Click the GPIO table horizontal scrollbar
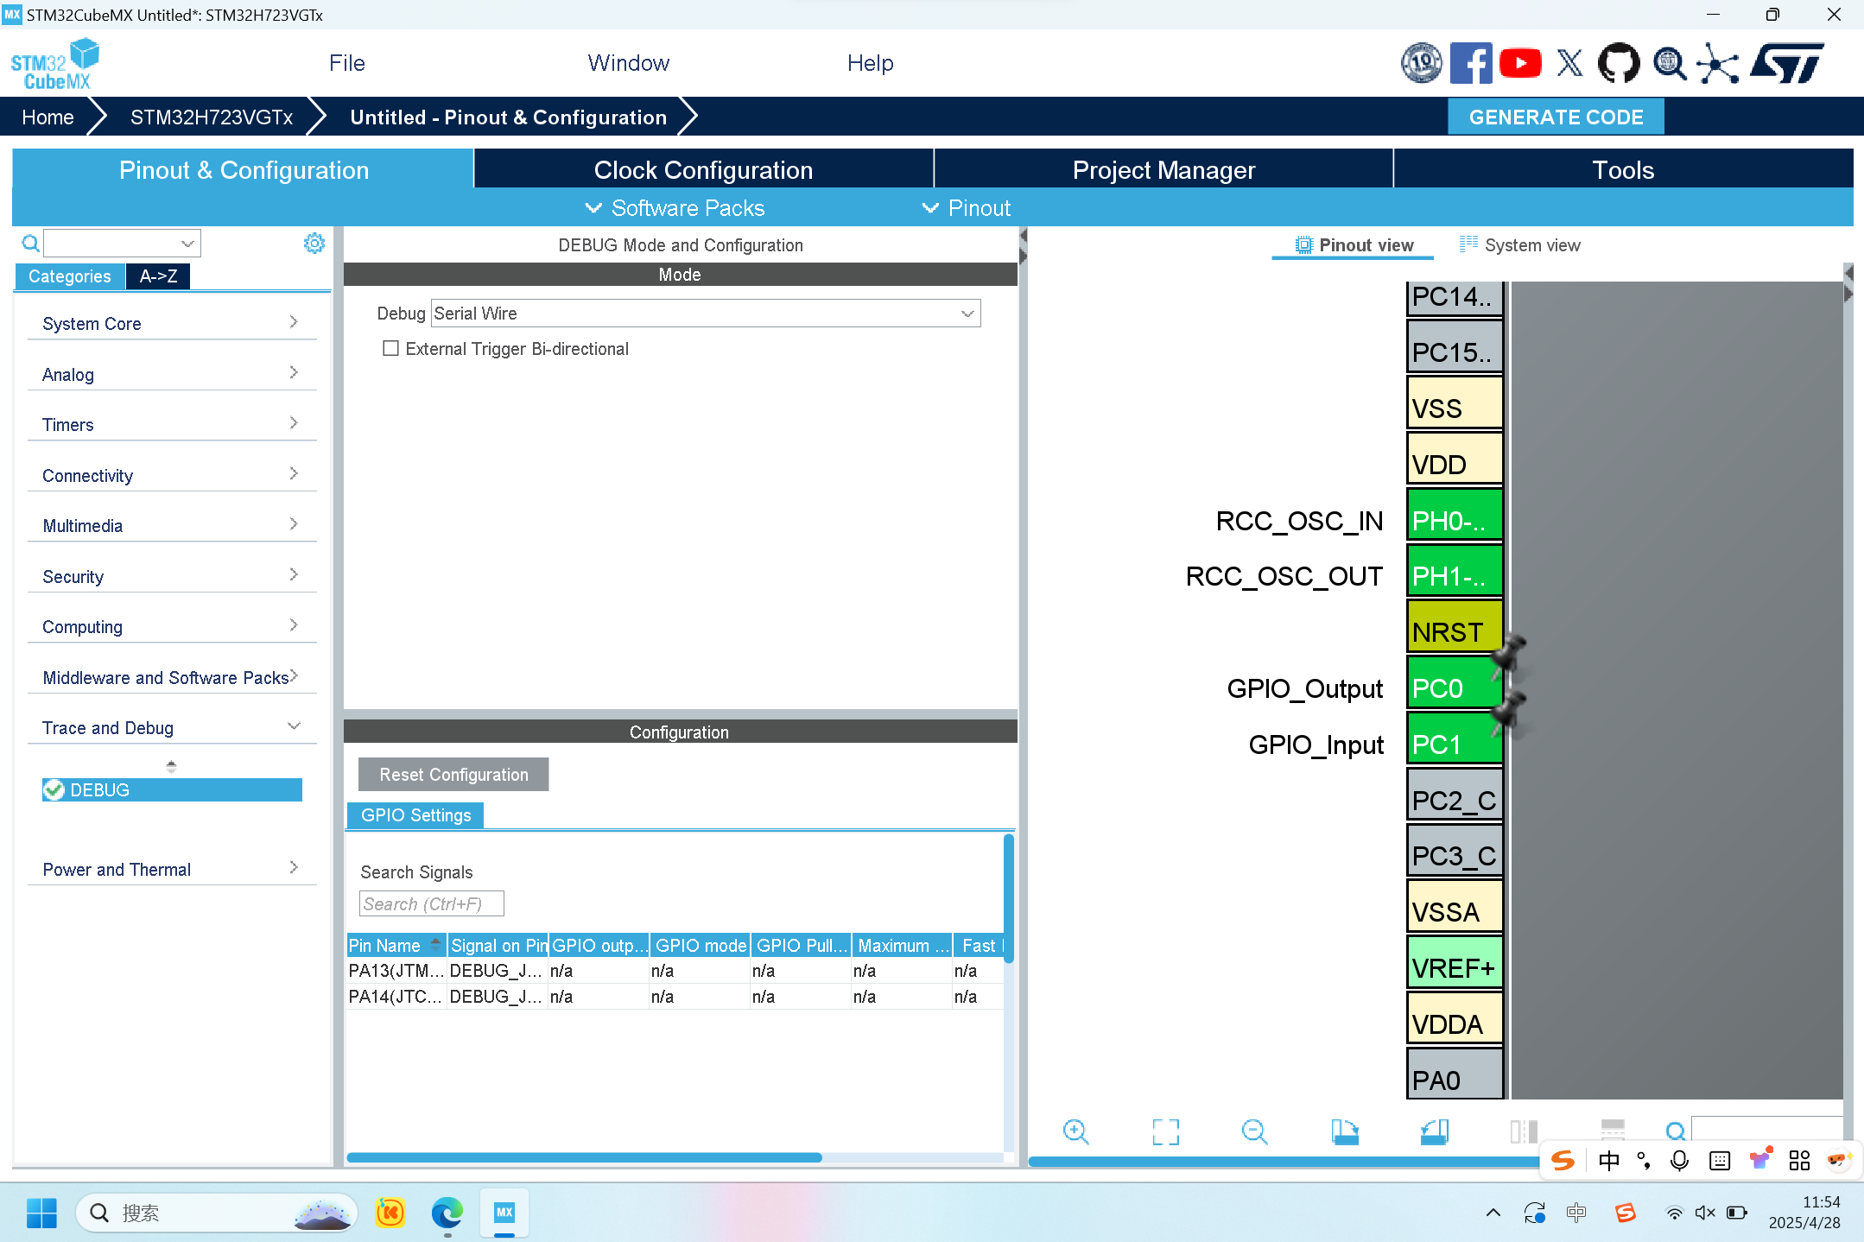The width and height of the screenshot is (1864, 1242). [584, 1157]
